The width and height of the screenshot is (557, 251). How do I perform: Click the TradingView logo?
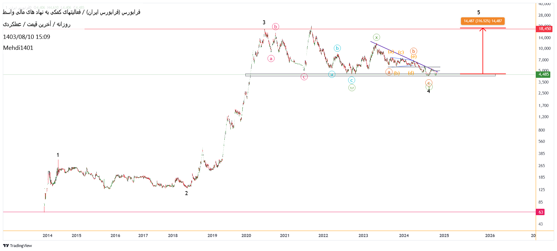pyautogui.click(x=17, y=246)
